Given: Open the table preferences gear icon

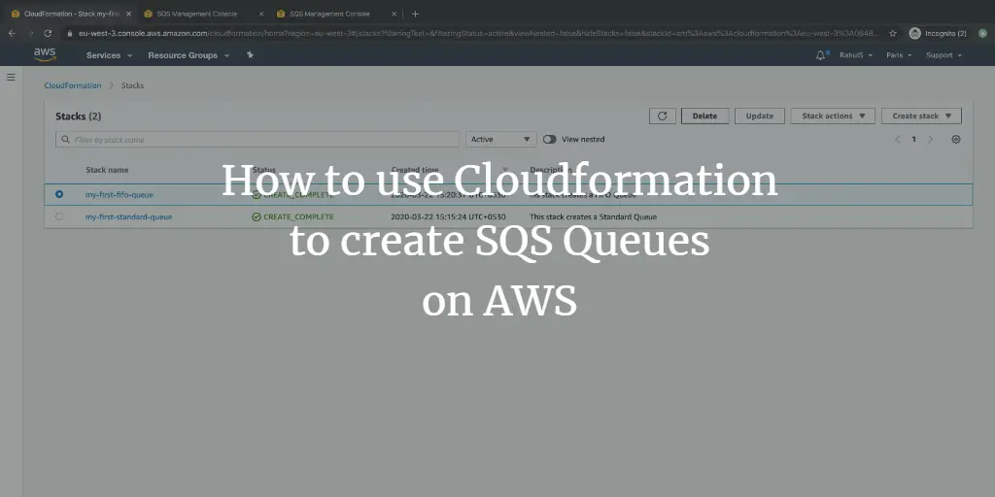Looking at the screenshot, I should click(x=956, y=140).
